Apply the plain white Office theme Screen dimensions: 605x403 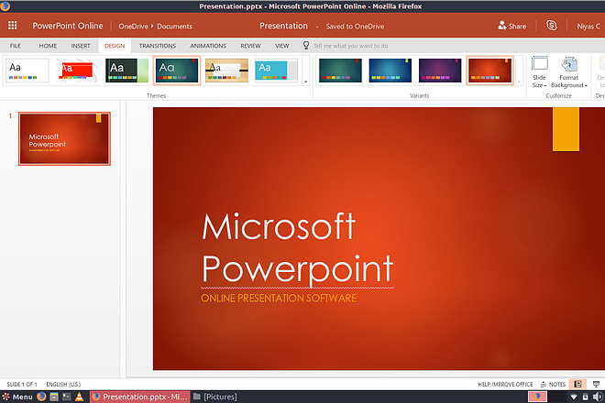tap(27, 71)
